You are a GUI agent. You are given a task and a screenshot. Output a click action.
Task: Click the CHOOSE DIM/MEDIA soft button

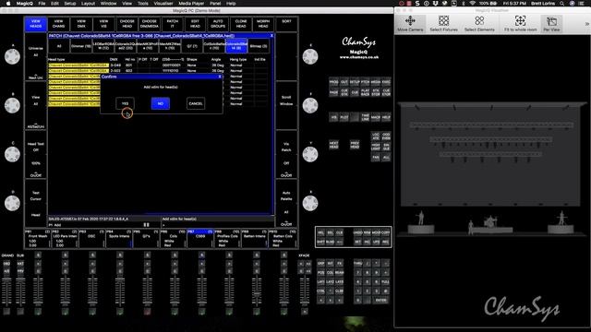150,24
